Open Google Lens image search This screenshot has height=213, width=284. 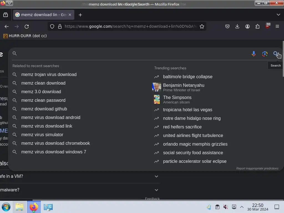pos(265,54)
